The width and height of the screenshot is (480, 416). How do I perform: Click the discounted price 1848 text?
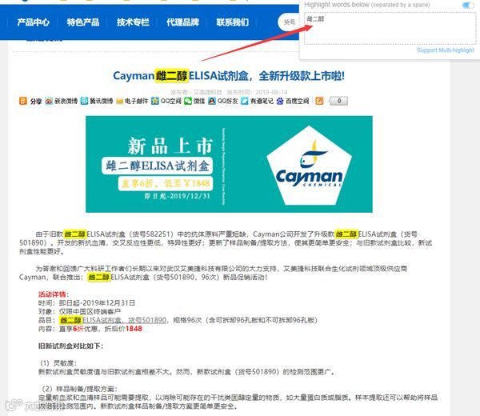pyautogui.click(x=134, y=329)
